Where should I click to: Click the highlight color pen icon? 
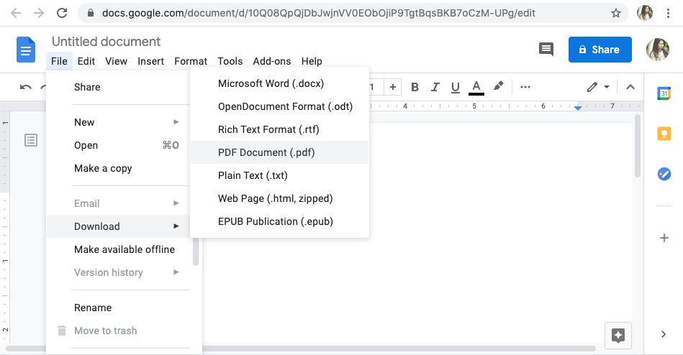(x=498, y=87)
